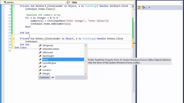
Task: Switch IntelliSense to the Common tab
Action: pos(44,78)
